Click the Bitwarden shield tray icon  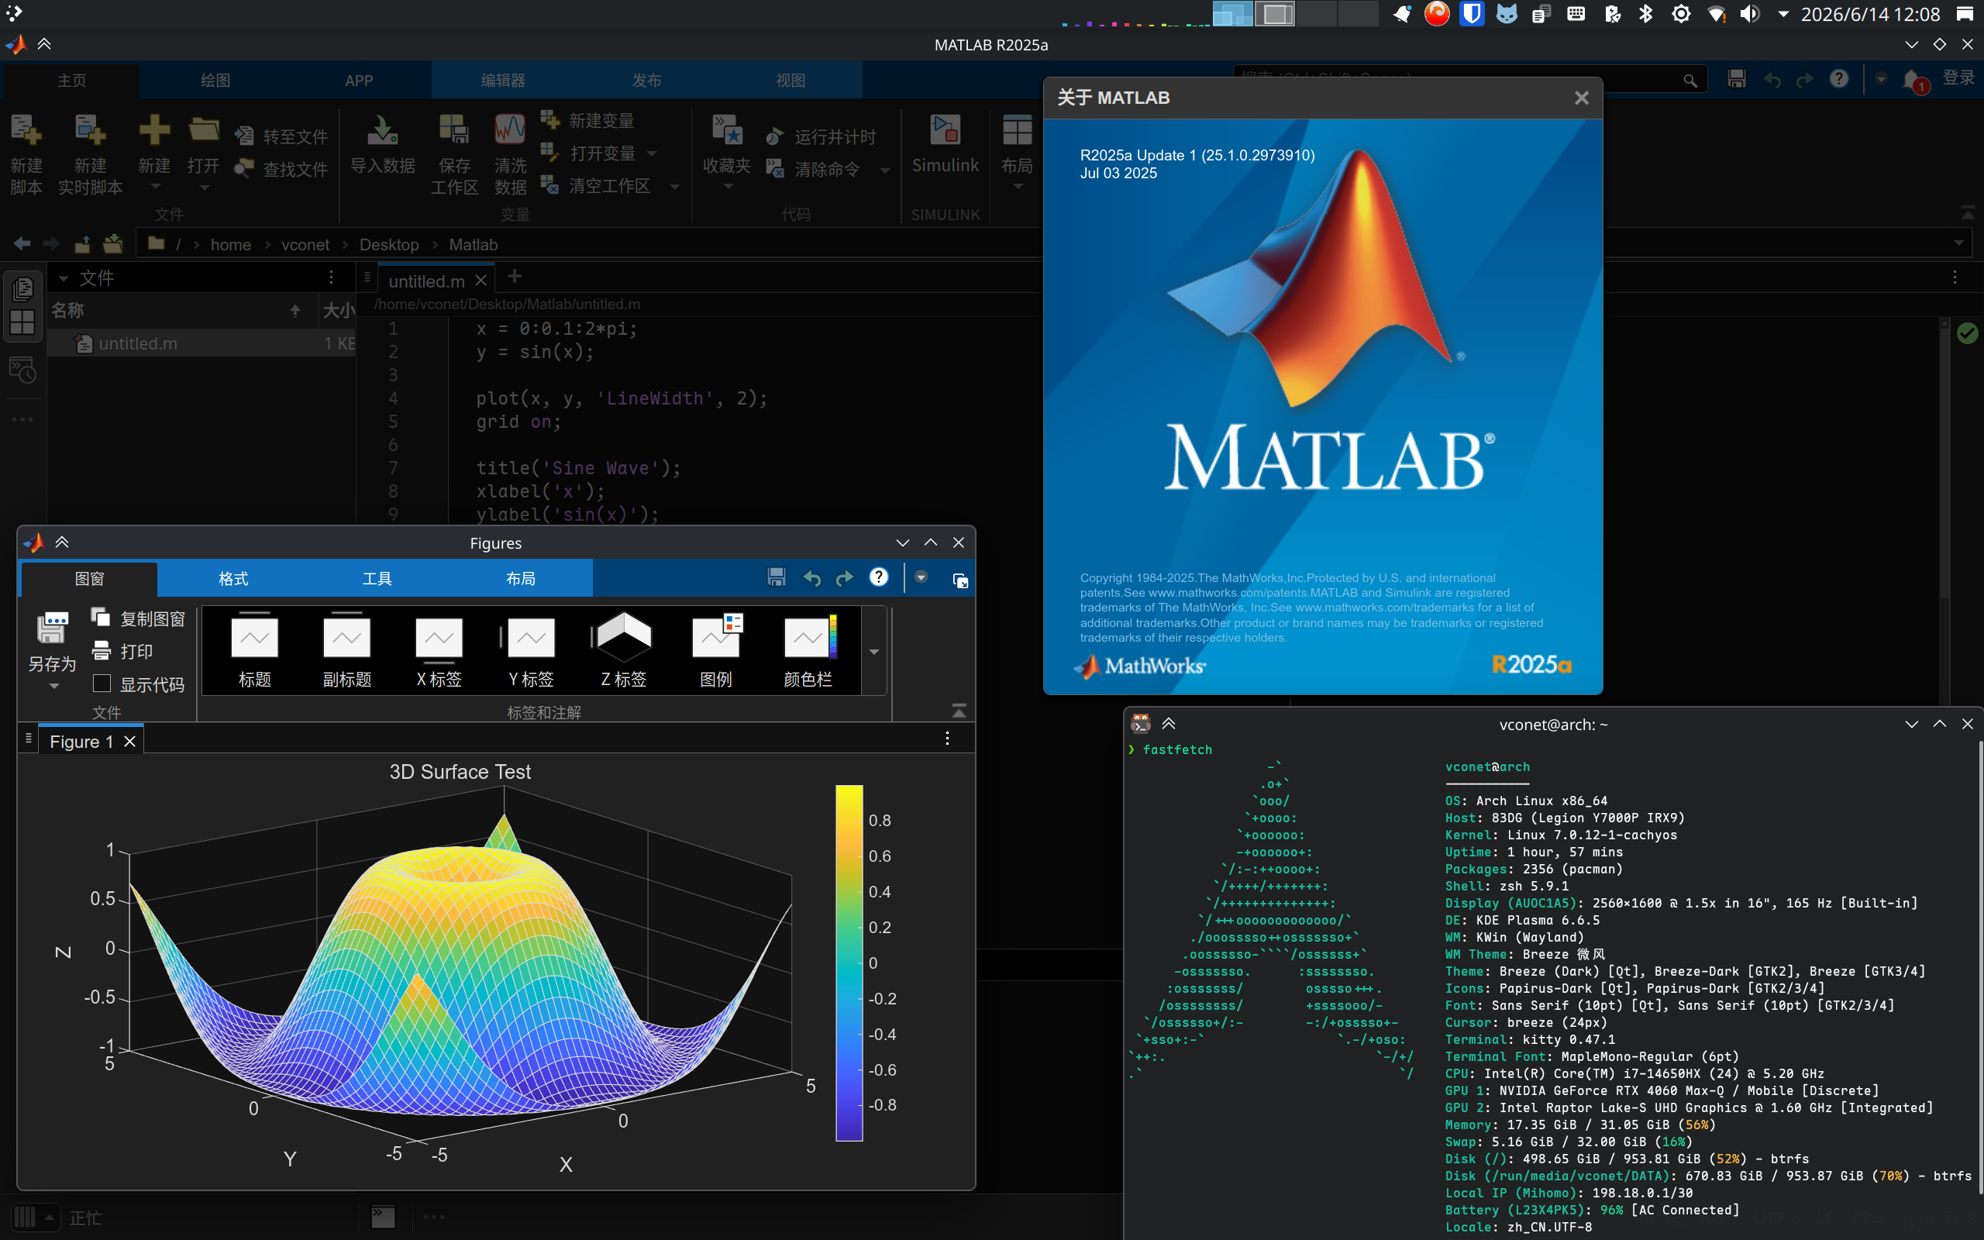pos(1472,14)
